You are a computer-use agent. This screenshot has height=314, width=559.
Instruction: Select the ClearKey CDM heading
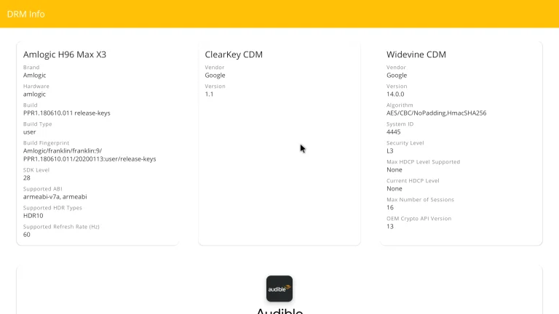234,55
